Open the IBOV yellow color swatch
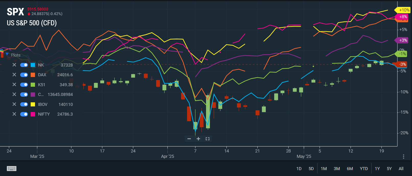Screen dimensions: 412x176 tap(33, 104)
